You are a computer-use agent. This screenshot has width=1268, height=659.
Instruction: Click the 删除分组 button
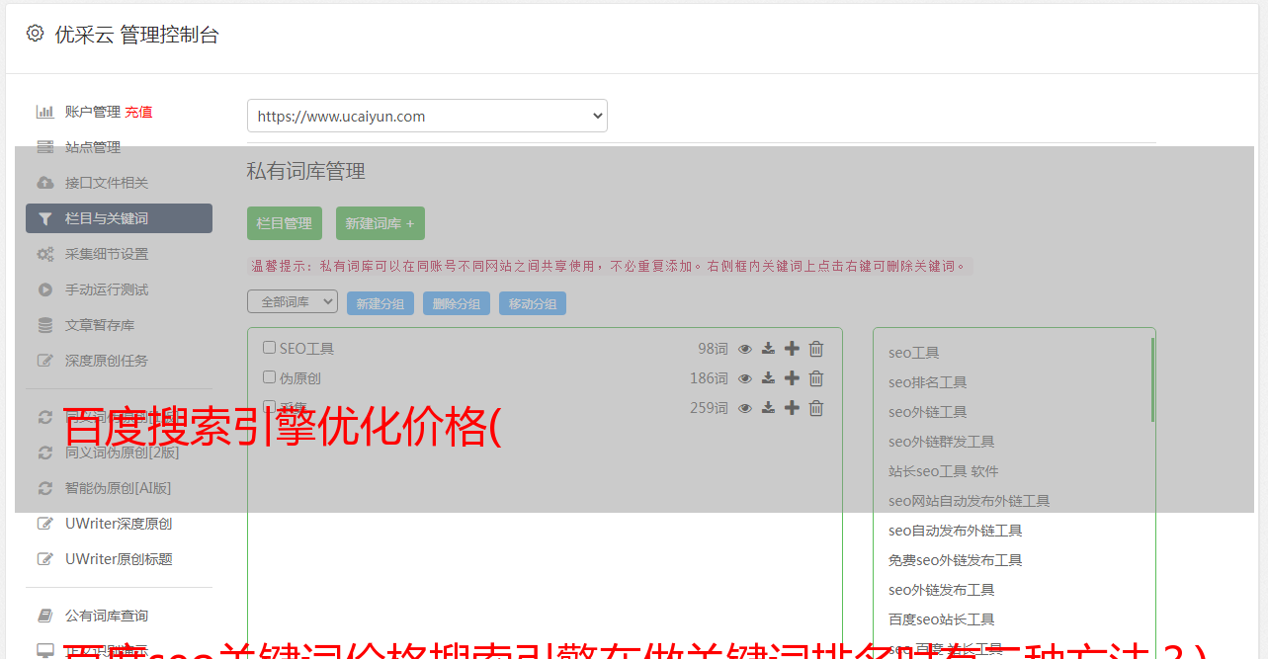pyautogui.click(x=457, y=303)
